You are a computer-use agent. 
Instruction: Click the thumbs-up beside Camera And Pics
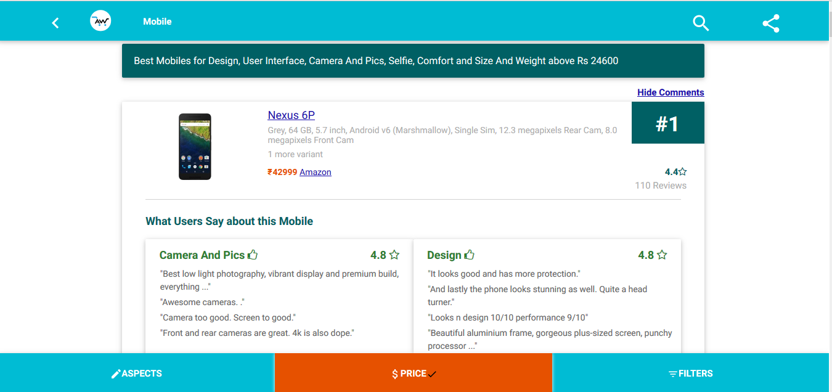point(253,255)
